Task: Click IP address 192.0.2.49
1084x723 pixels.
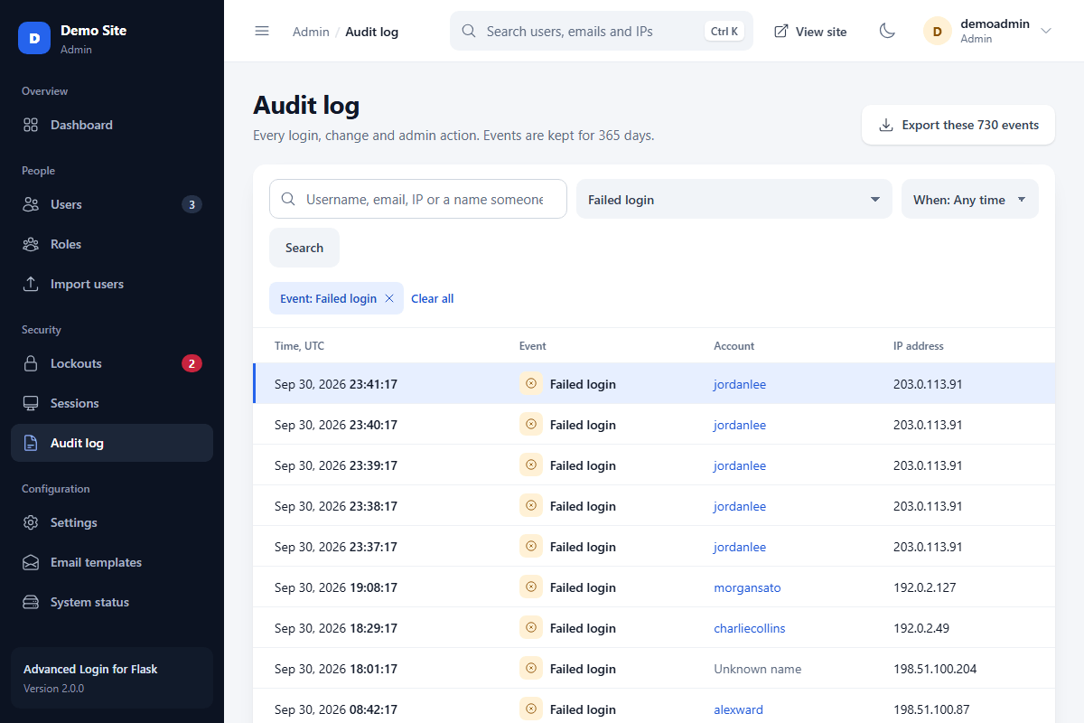Action: pos(921,628)
